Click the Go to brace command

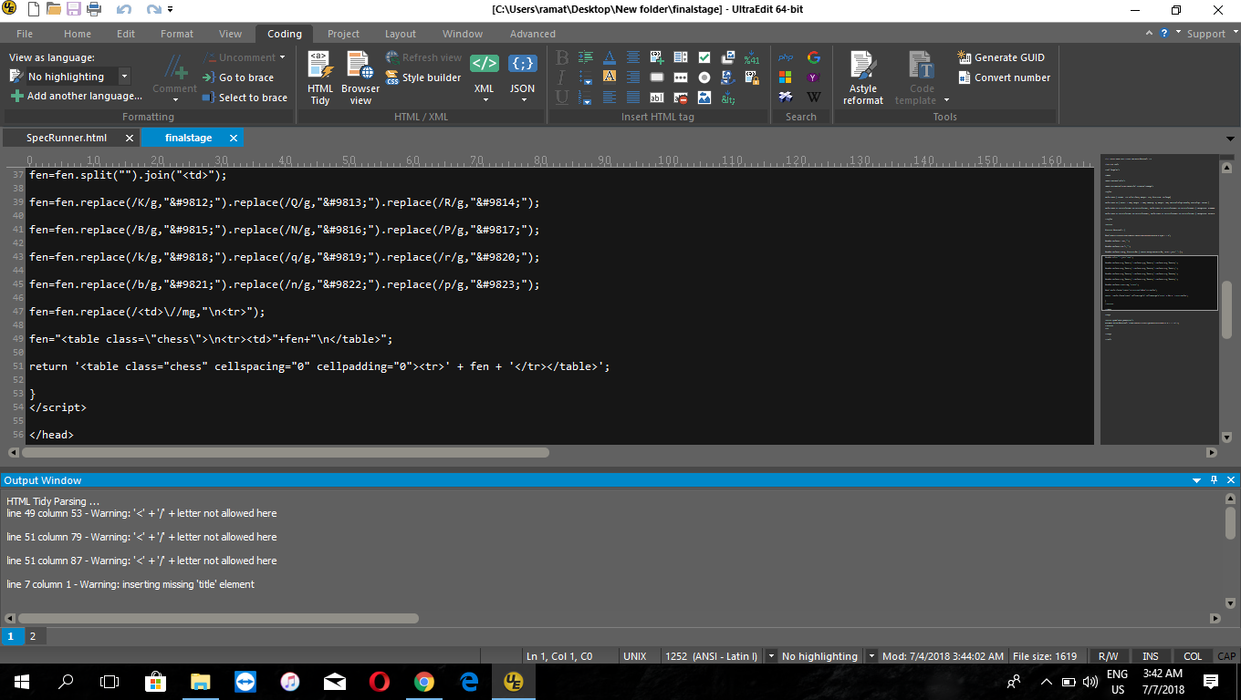(237, 77)
